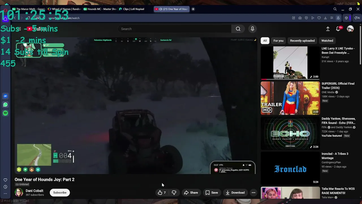
Task: Save the video to a playlist
Action: coord(212,193)
